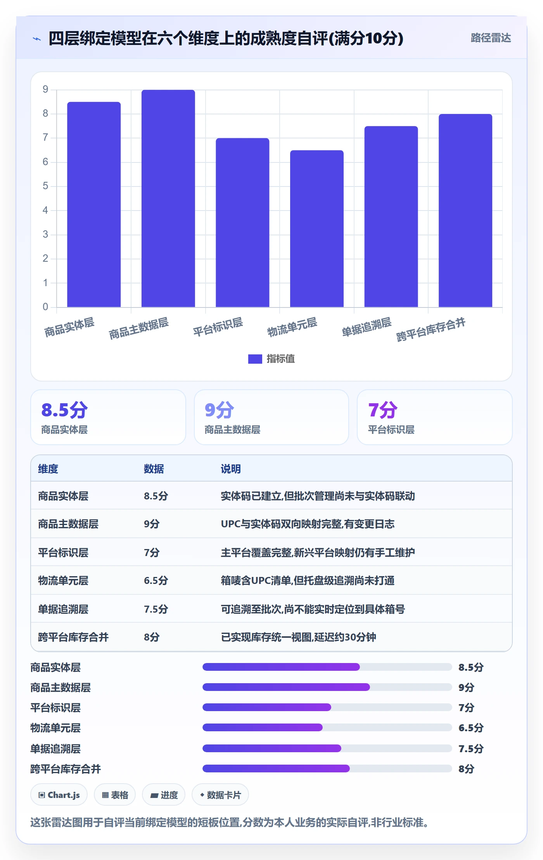Click the 平台标识层 progress bar
This screenshot has width=543, height=860.
tap(327, 707)
